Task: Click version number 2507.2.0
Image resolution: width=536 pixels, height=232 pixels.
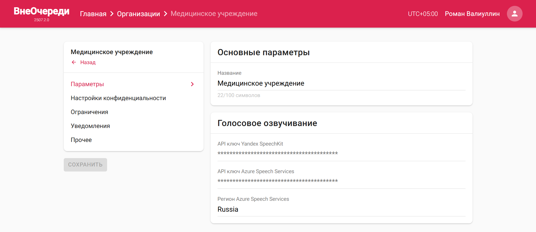Action: [x=41, y=20]
